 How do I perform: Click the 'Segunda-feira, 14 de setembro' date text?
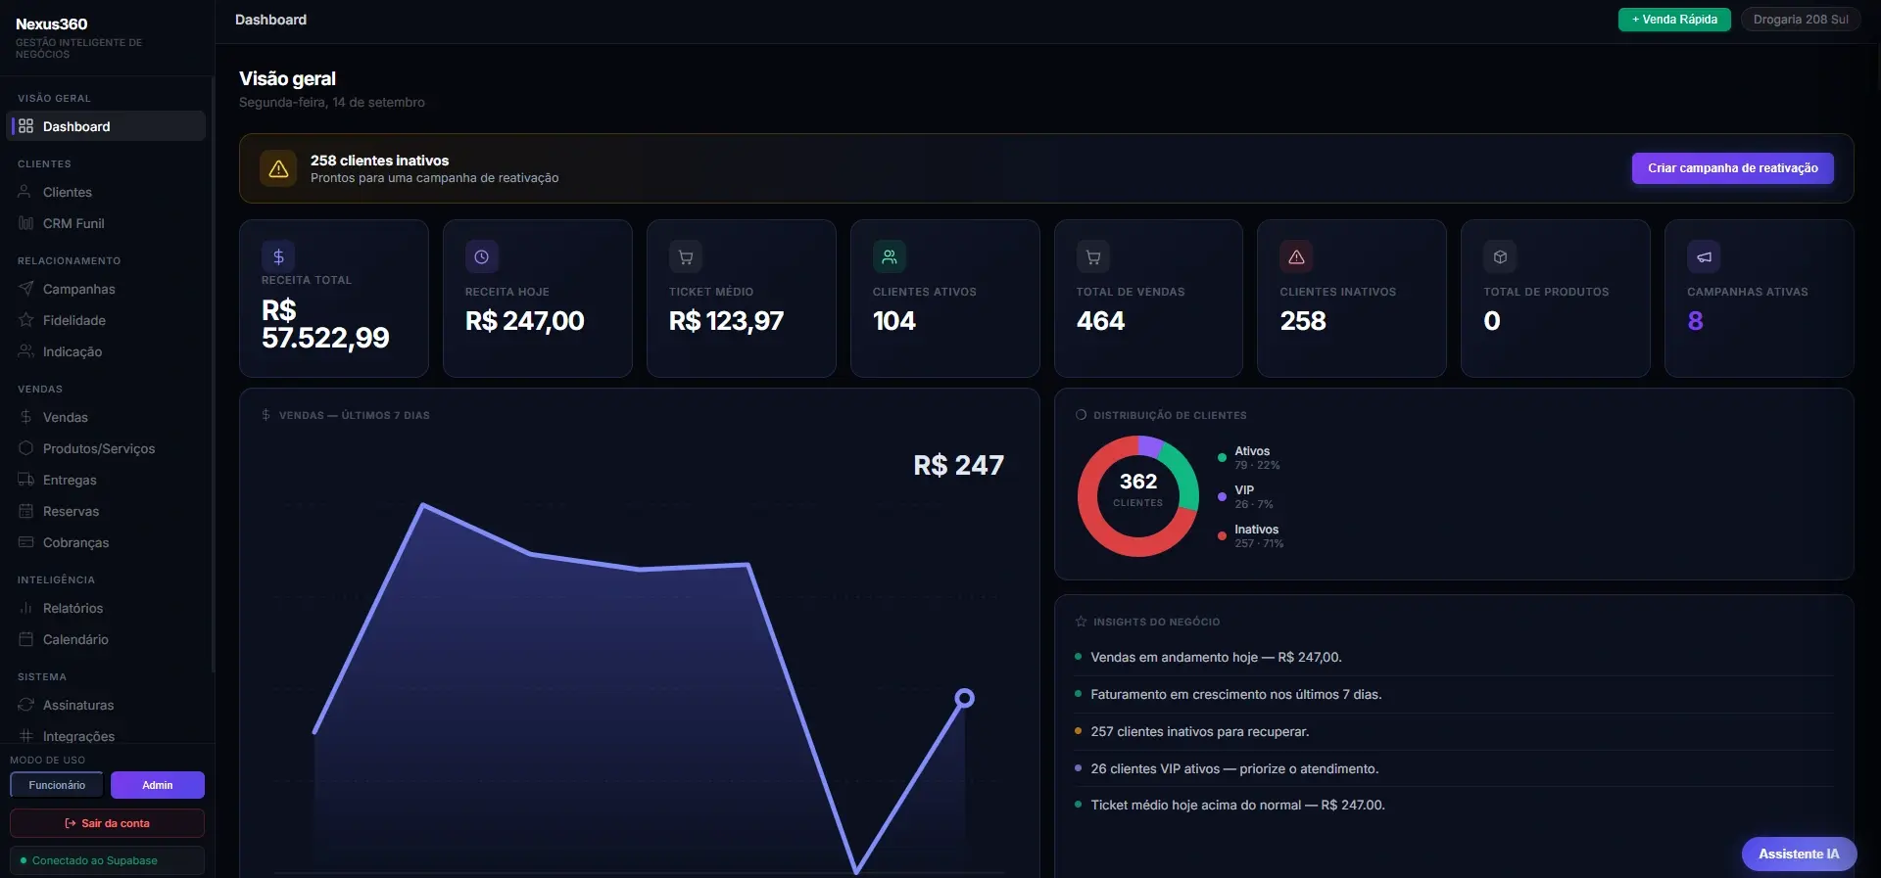pyautogui.click(x=332, y=102)
